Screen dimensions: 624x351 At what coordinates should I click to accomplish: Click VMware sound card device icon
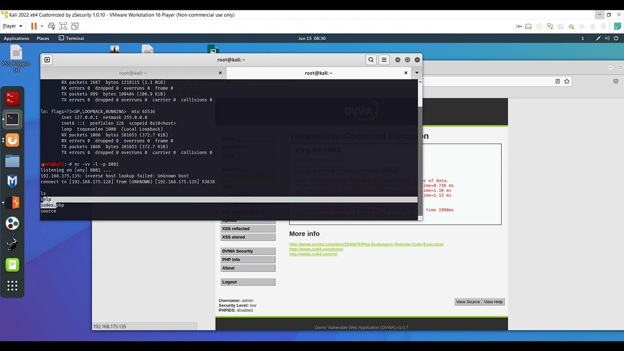click(571, 26)
